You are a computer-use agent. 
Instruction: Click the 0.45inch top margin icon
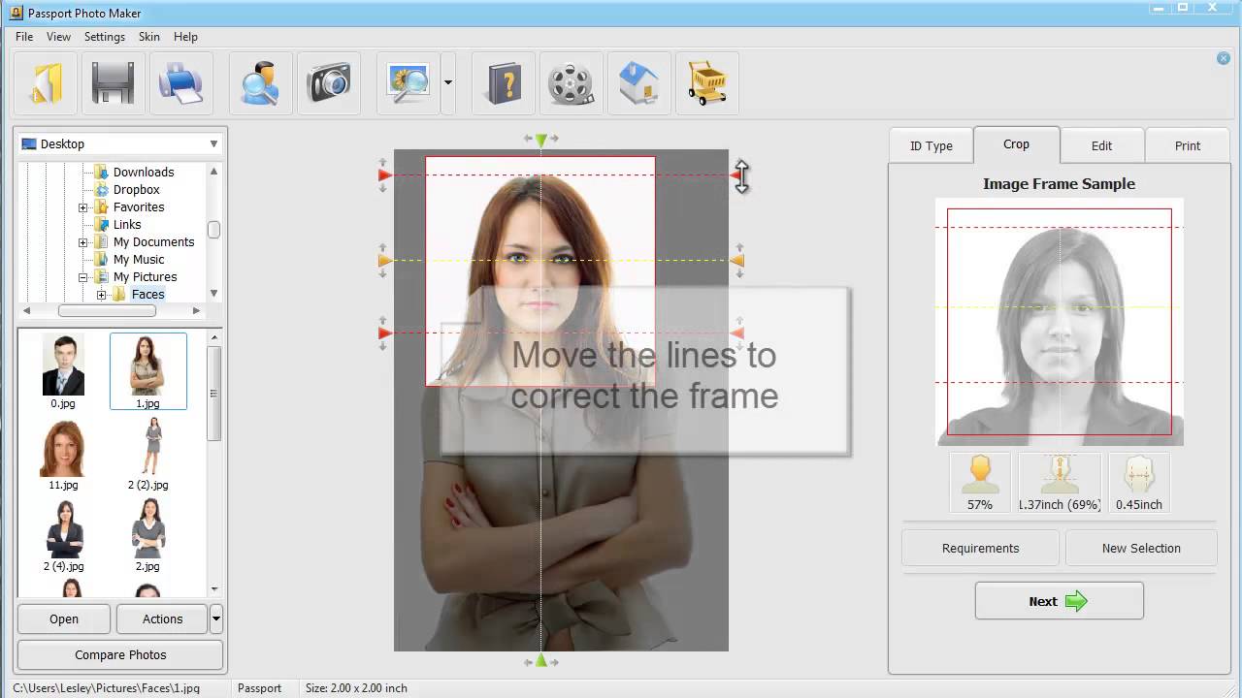click(1139, 482)
